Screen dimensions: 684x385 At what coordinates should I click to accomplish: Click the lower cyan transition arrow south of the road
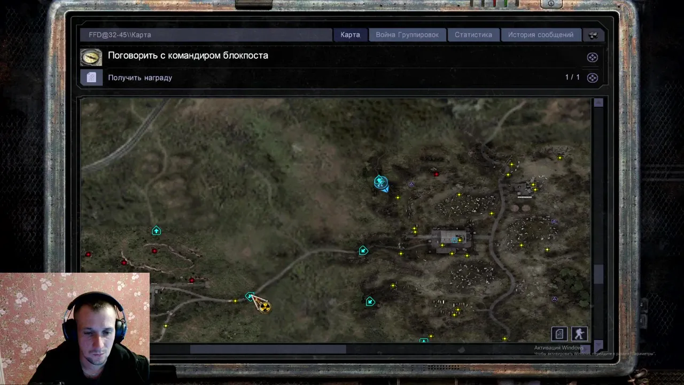tap(370, 302)
